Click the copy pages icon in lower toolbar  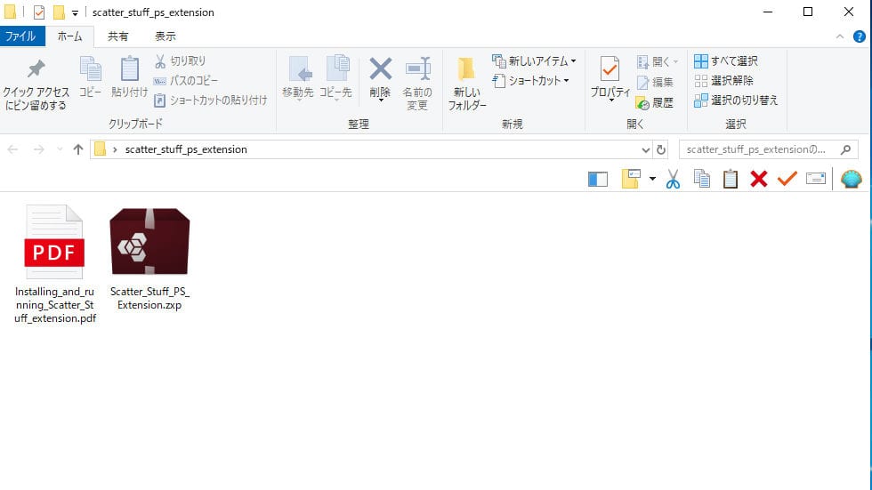pos(702,179)
